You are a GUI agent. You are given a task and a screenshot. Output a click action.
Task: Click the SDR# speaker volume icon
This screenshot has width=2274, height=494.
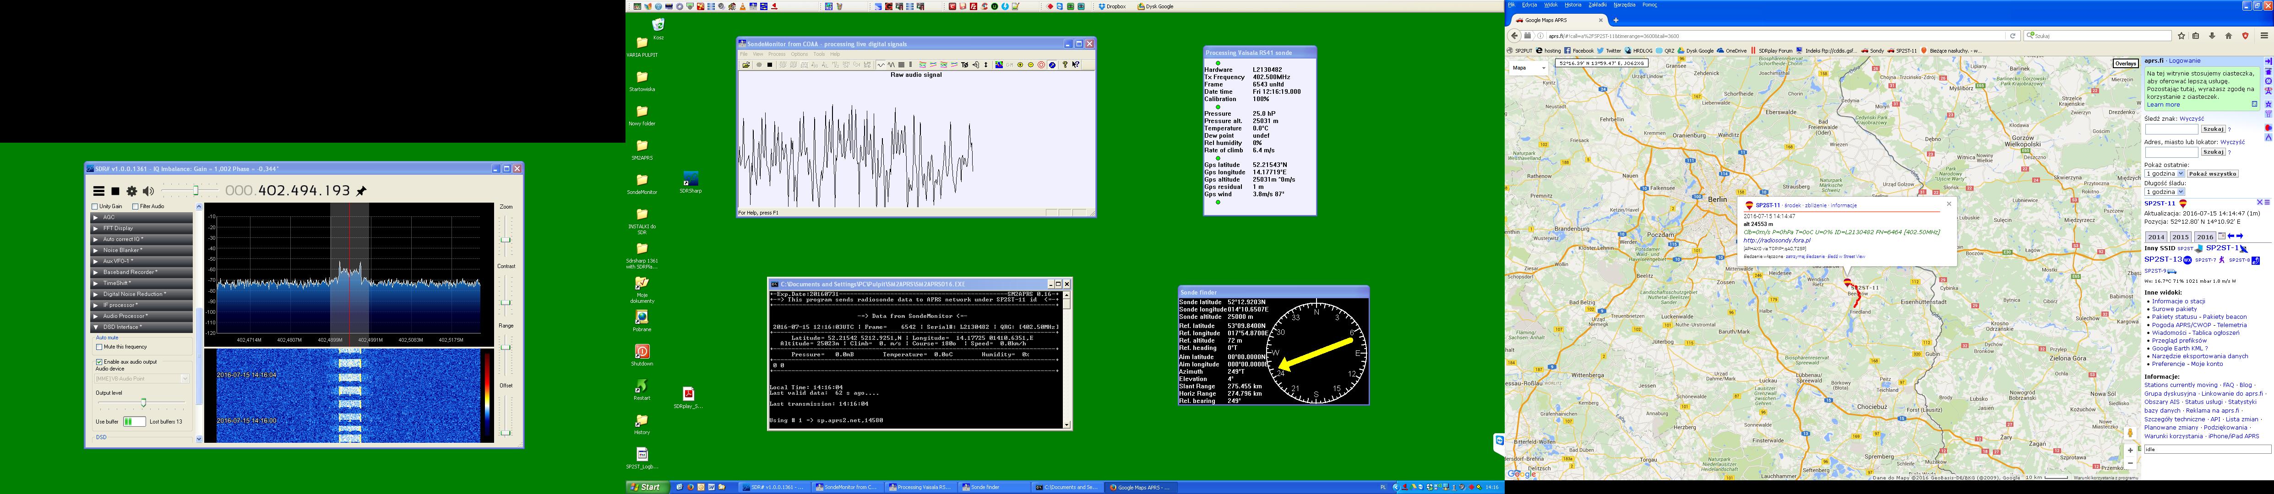(x=147, y=191)
